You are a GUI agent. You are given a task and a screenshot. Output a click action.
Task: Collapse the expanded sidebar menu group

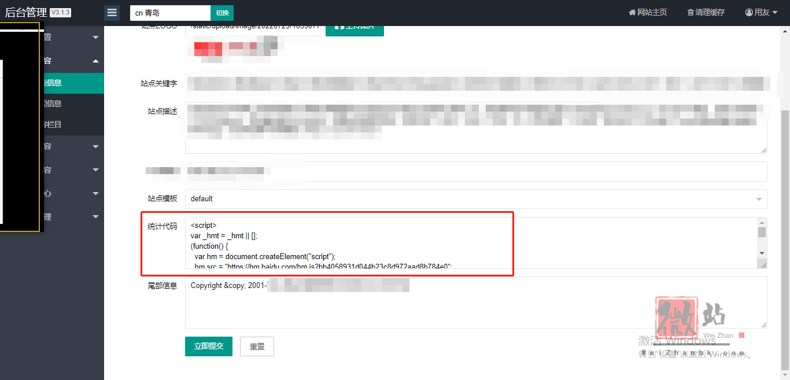pos(95,61)
